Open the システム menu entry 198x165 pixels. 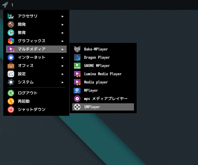(x=36, y=82)
